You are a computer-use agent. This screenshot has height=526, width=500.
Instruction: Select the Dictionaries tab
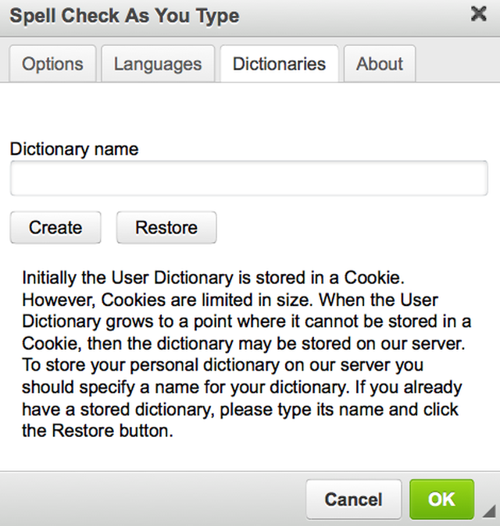click(x=279, y=64)
